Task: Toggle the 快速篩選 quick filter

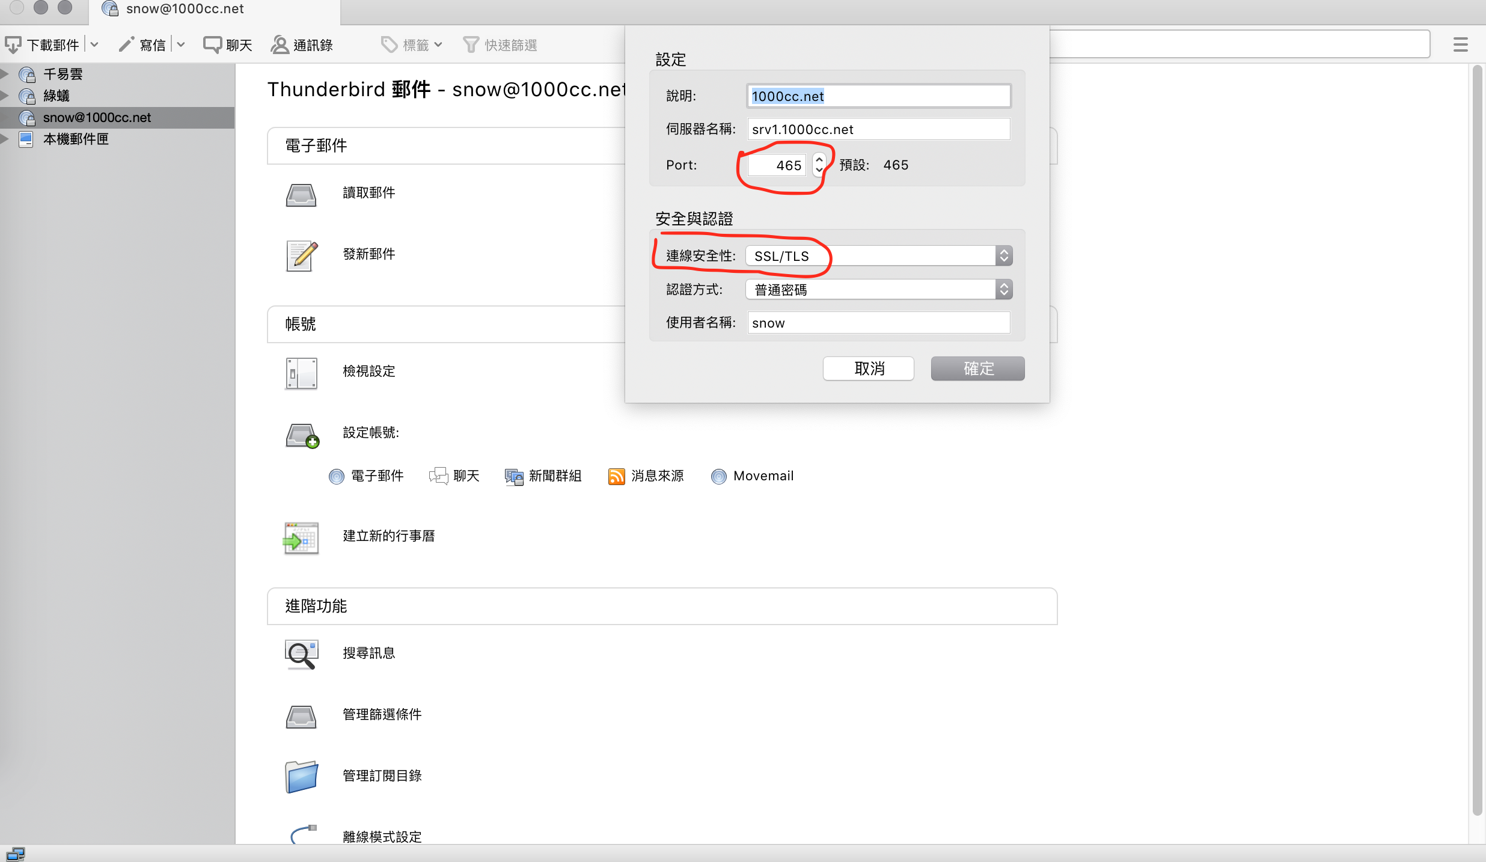Action: 500,44
